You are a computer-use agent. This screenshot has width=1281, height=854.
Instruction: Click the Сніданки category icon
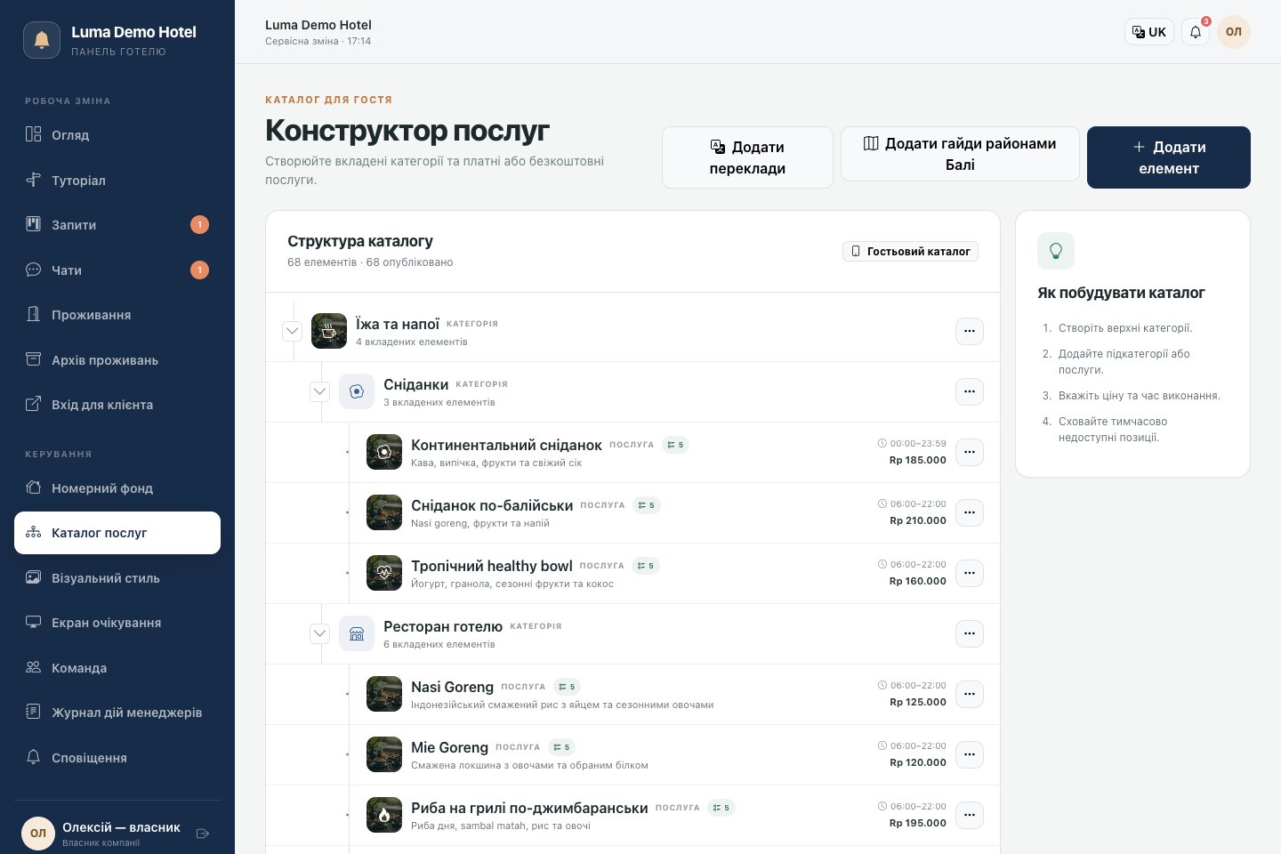pos(357,391)
